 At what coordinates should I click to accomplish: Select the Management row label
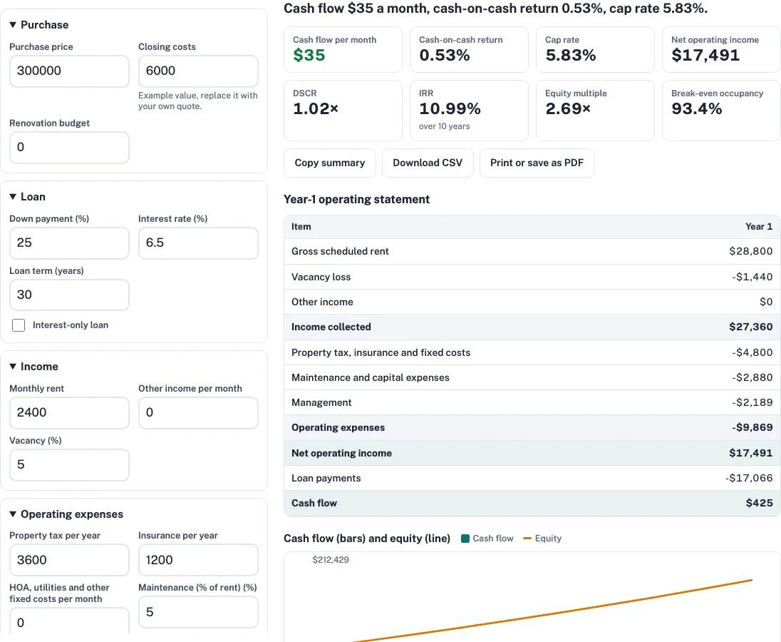(321, 402)
